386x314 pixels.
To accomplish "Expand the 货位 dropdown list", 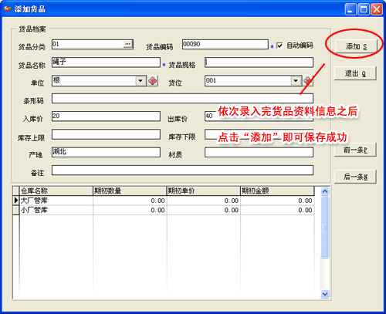I will [296, 81].
